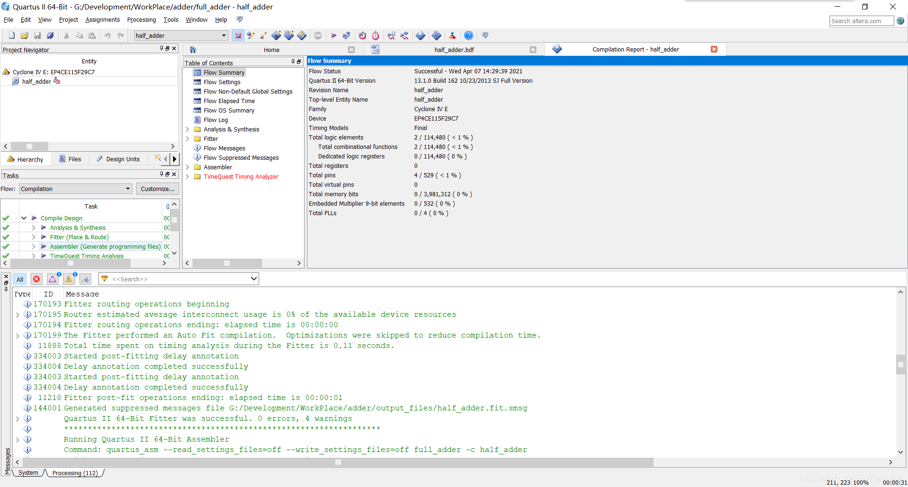Switch to the System messages tab
This screenshot has width=908, height=487.
pyautogui.click(x=28, y=473)
